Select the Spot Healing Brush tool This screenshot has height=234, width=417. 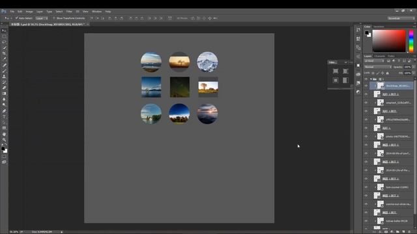4,65
